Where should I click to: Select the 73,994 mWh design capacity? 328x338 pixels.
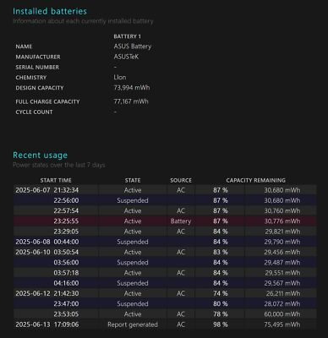[x=132, y=88]
